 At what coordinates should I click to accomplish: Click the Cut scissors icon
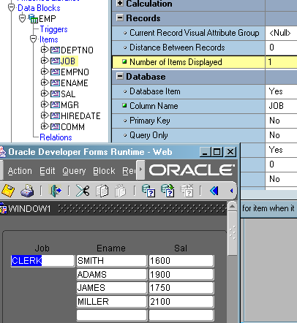pyautogui.click(x=83, y=191)
